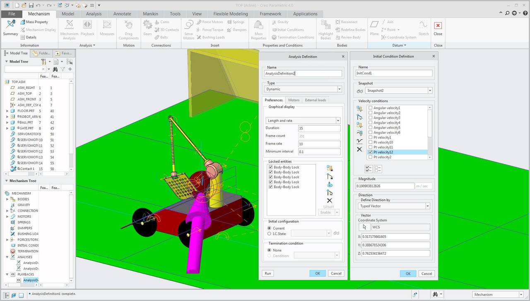Select the I.C.State radio button
The width and height of the screenshot is (530, 301).
270,234
